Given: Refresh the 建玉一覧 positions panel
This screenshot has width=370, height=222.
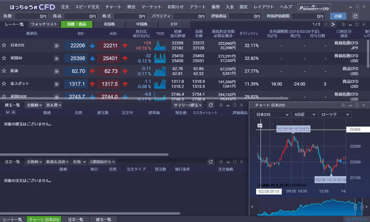Looking at the screenshot, I should (x=211, y=105).
